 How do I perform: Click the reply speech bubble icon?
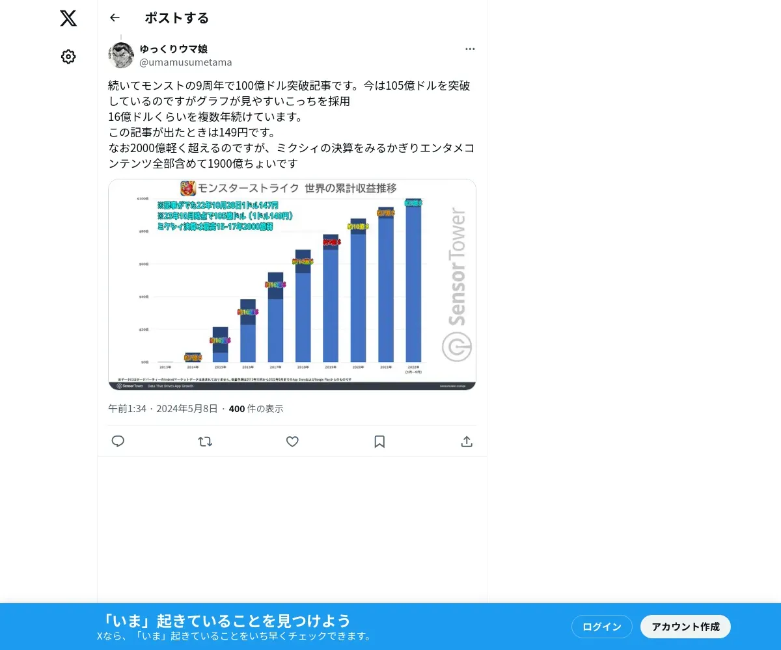tap(118, 441)
